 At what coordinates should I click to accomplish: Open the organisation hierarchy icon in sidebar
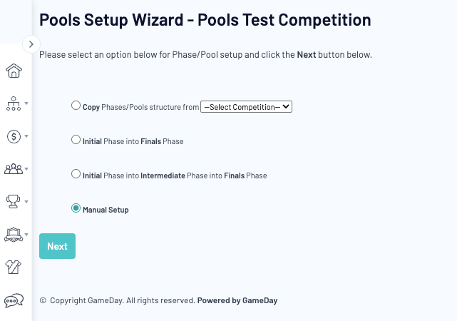(x=13, y=103)
